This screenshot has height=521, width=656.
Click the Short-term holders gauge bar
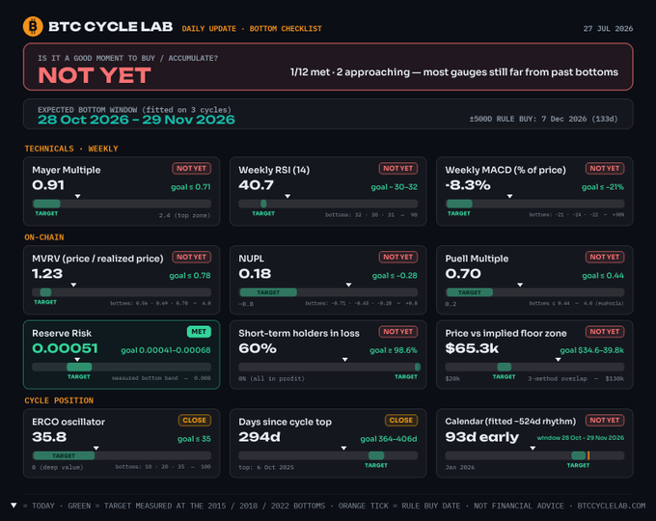328,367
